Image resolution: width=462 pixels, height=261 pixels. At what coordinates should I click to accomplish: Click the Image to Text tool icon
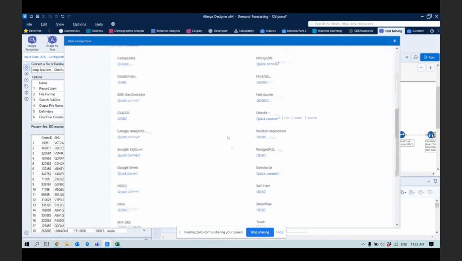point(52,40)
